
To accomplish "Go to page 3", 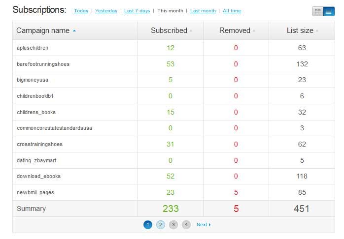I will click(x=173, y=225).
